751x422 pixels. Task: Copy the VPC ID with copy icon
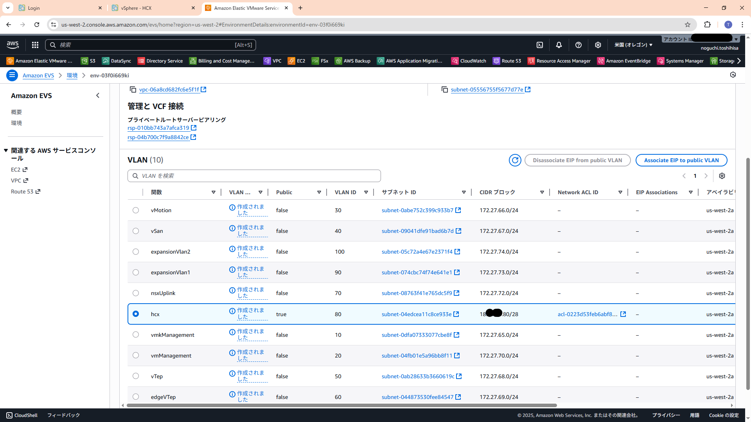(x=133, y=89)
